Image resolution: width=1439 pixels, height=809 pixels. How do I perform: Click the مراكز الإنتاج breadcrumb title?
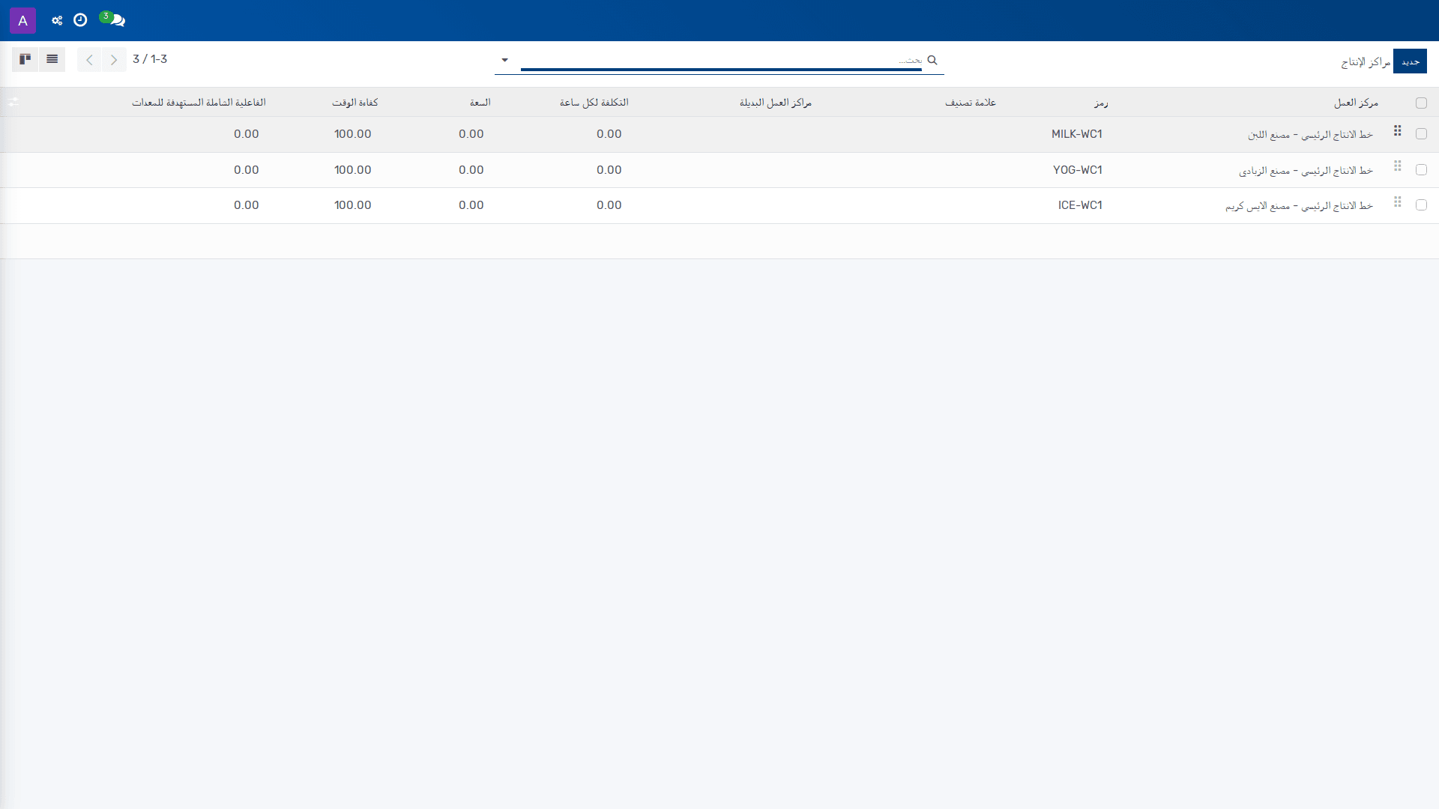[1366, 62]
